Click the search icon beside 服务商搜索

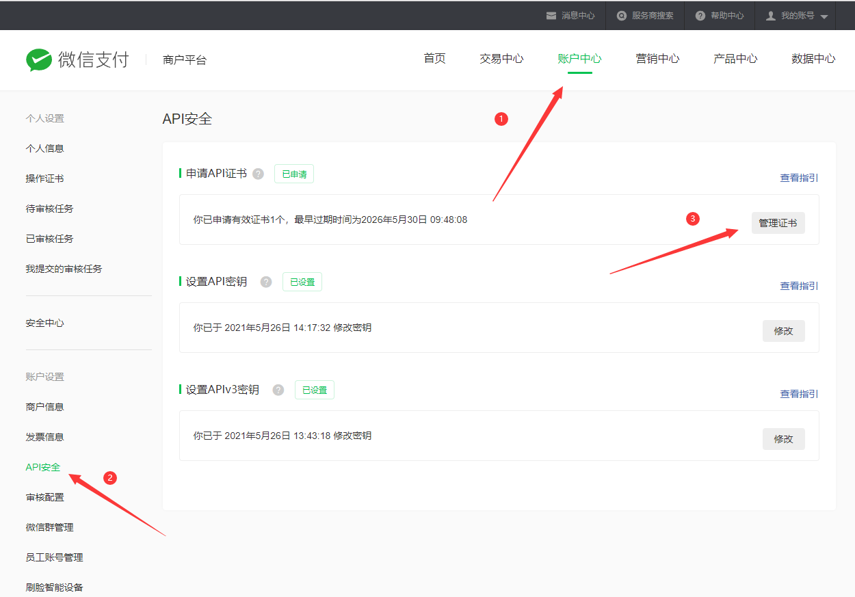click(621, 16)
